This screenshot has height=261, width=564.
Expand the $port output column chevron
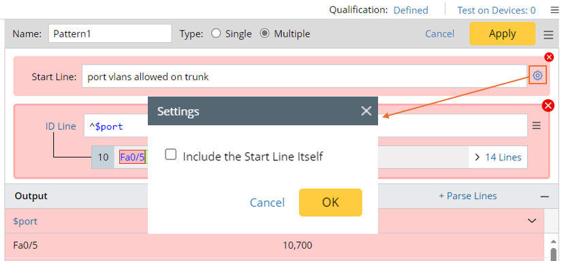[532, 221]
